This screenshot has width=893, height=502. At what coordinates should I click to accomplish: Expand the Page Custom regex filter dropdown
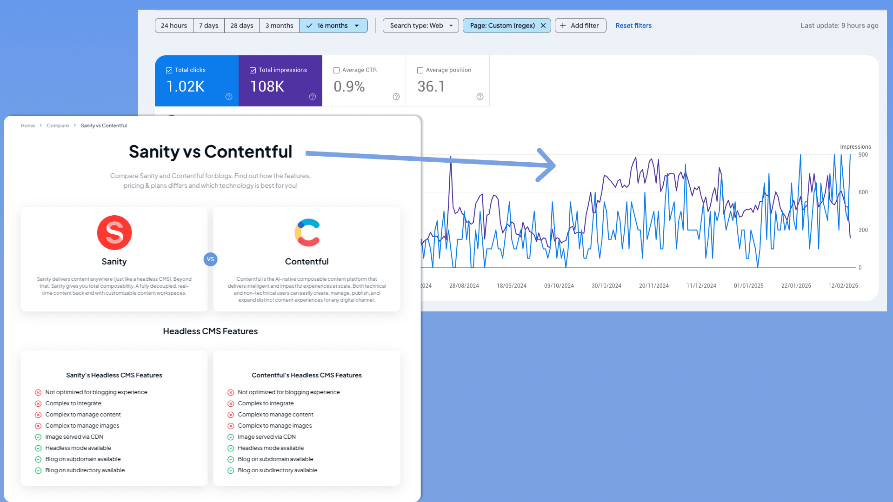(x=502, y=26)
